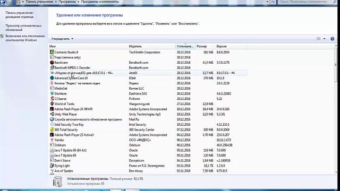Click the installed programs summary icon
The height and width of the screenshot is (191, 340).
click(57, 181)
